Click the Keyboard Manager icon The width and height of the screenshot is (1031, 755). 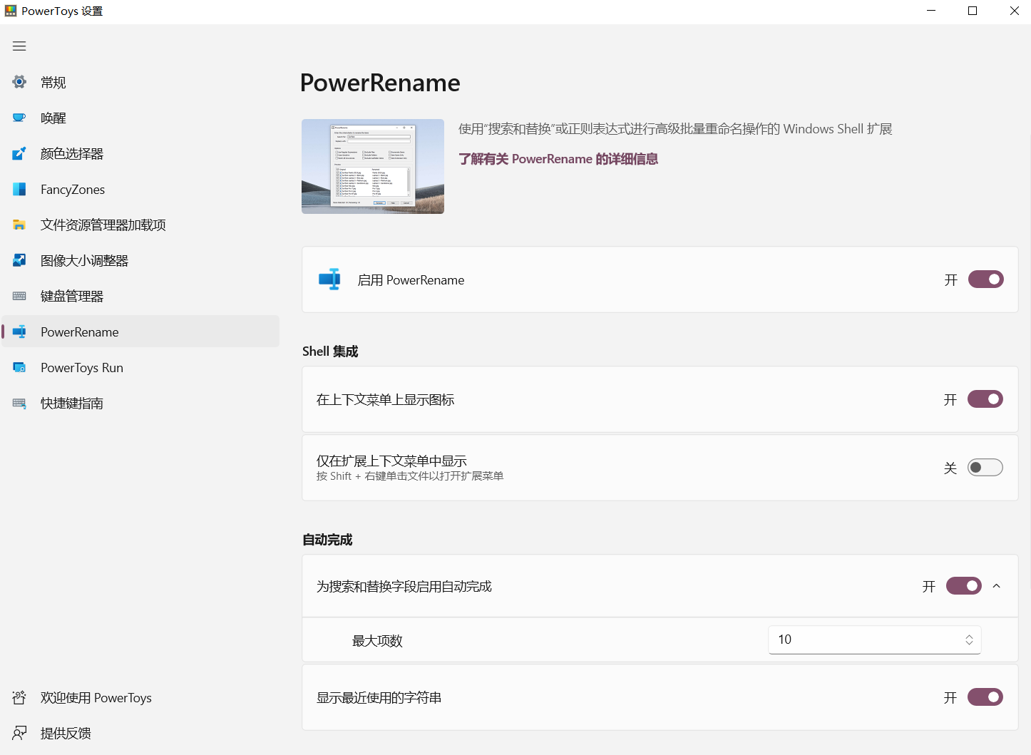coord(19,296)
